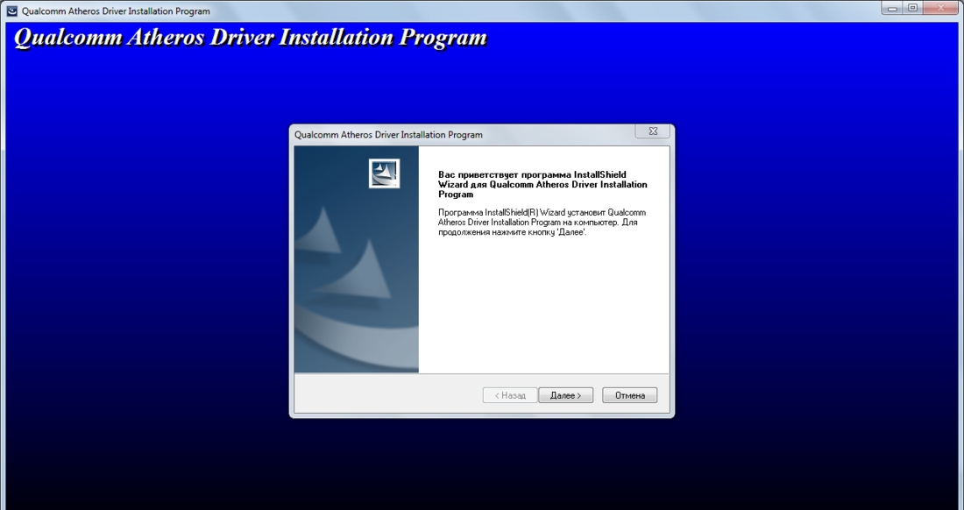964x510 pixels.
Task: Click the installer icon in the main title bar
Action: pyautogui.click(x=11, y=11)
